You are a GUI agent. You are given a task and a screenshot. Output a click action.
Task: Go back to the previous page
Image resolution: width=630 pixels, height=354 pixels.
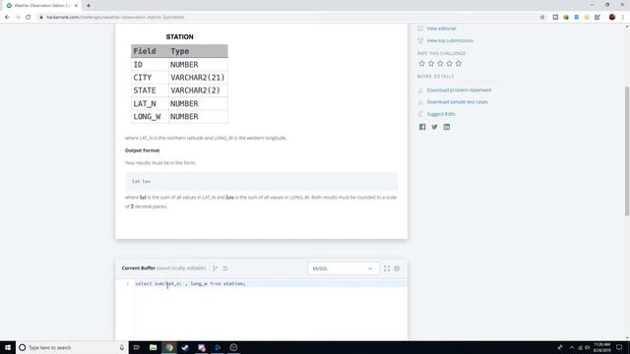pyautogui.click(x=7, y=18)
